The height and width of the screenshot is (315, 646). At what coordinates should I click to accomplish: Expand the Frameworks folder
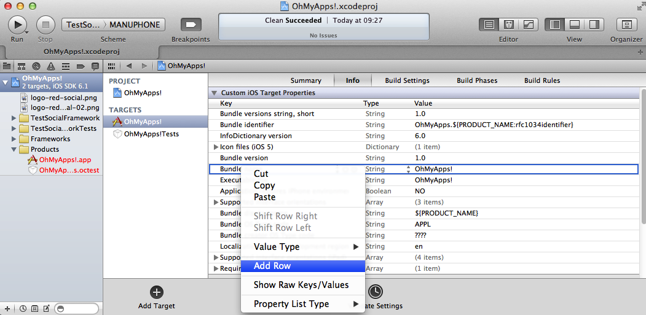point(14,139)
